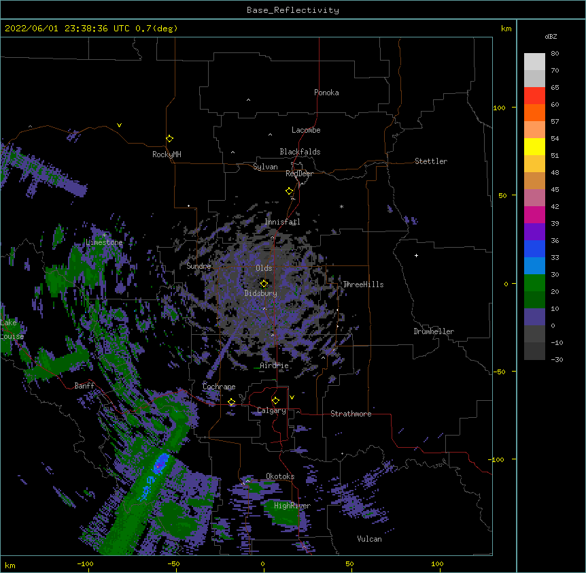Click the Sylvan label

(x=265, y=167)
